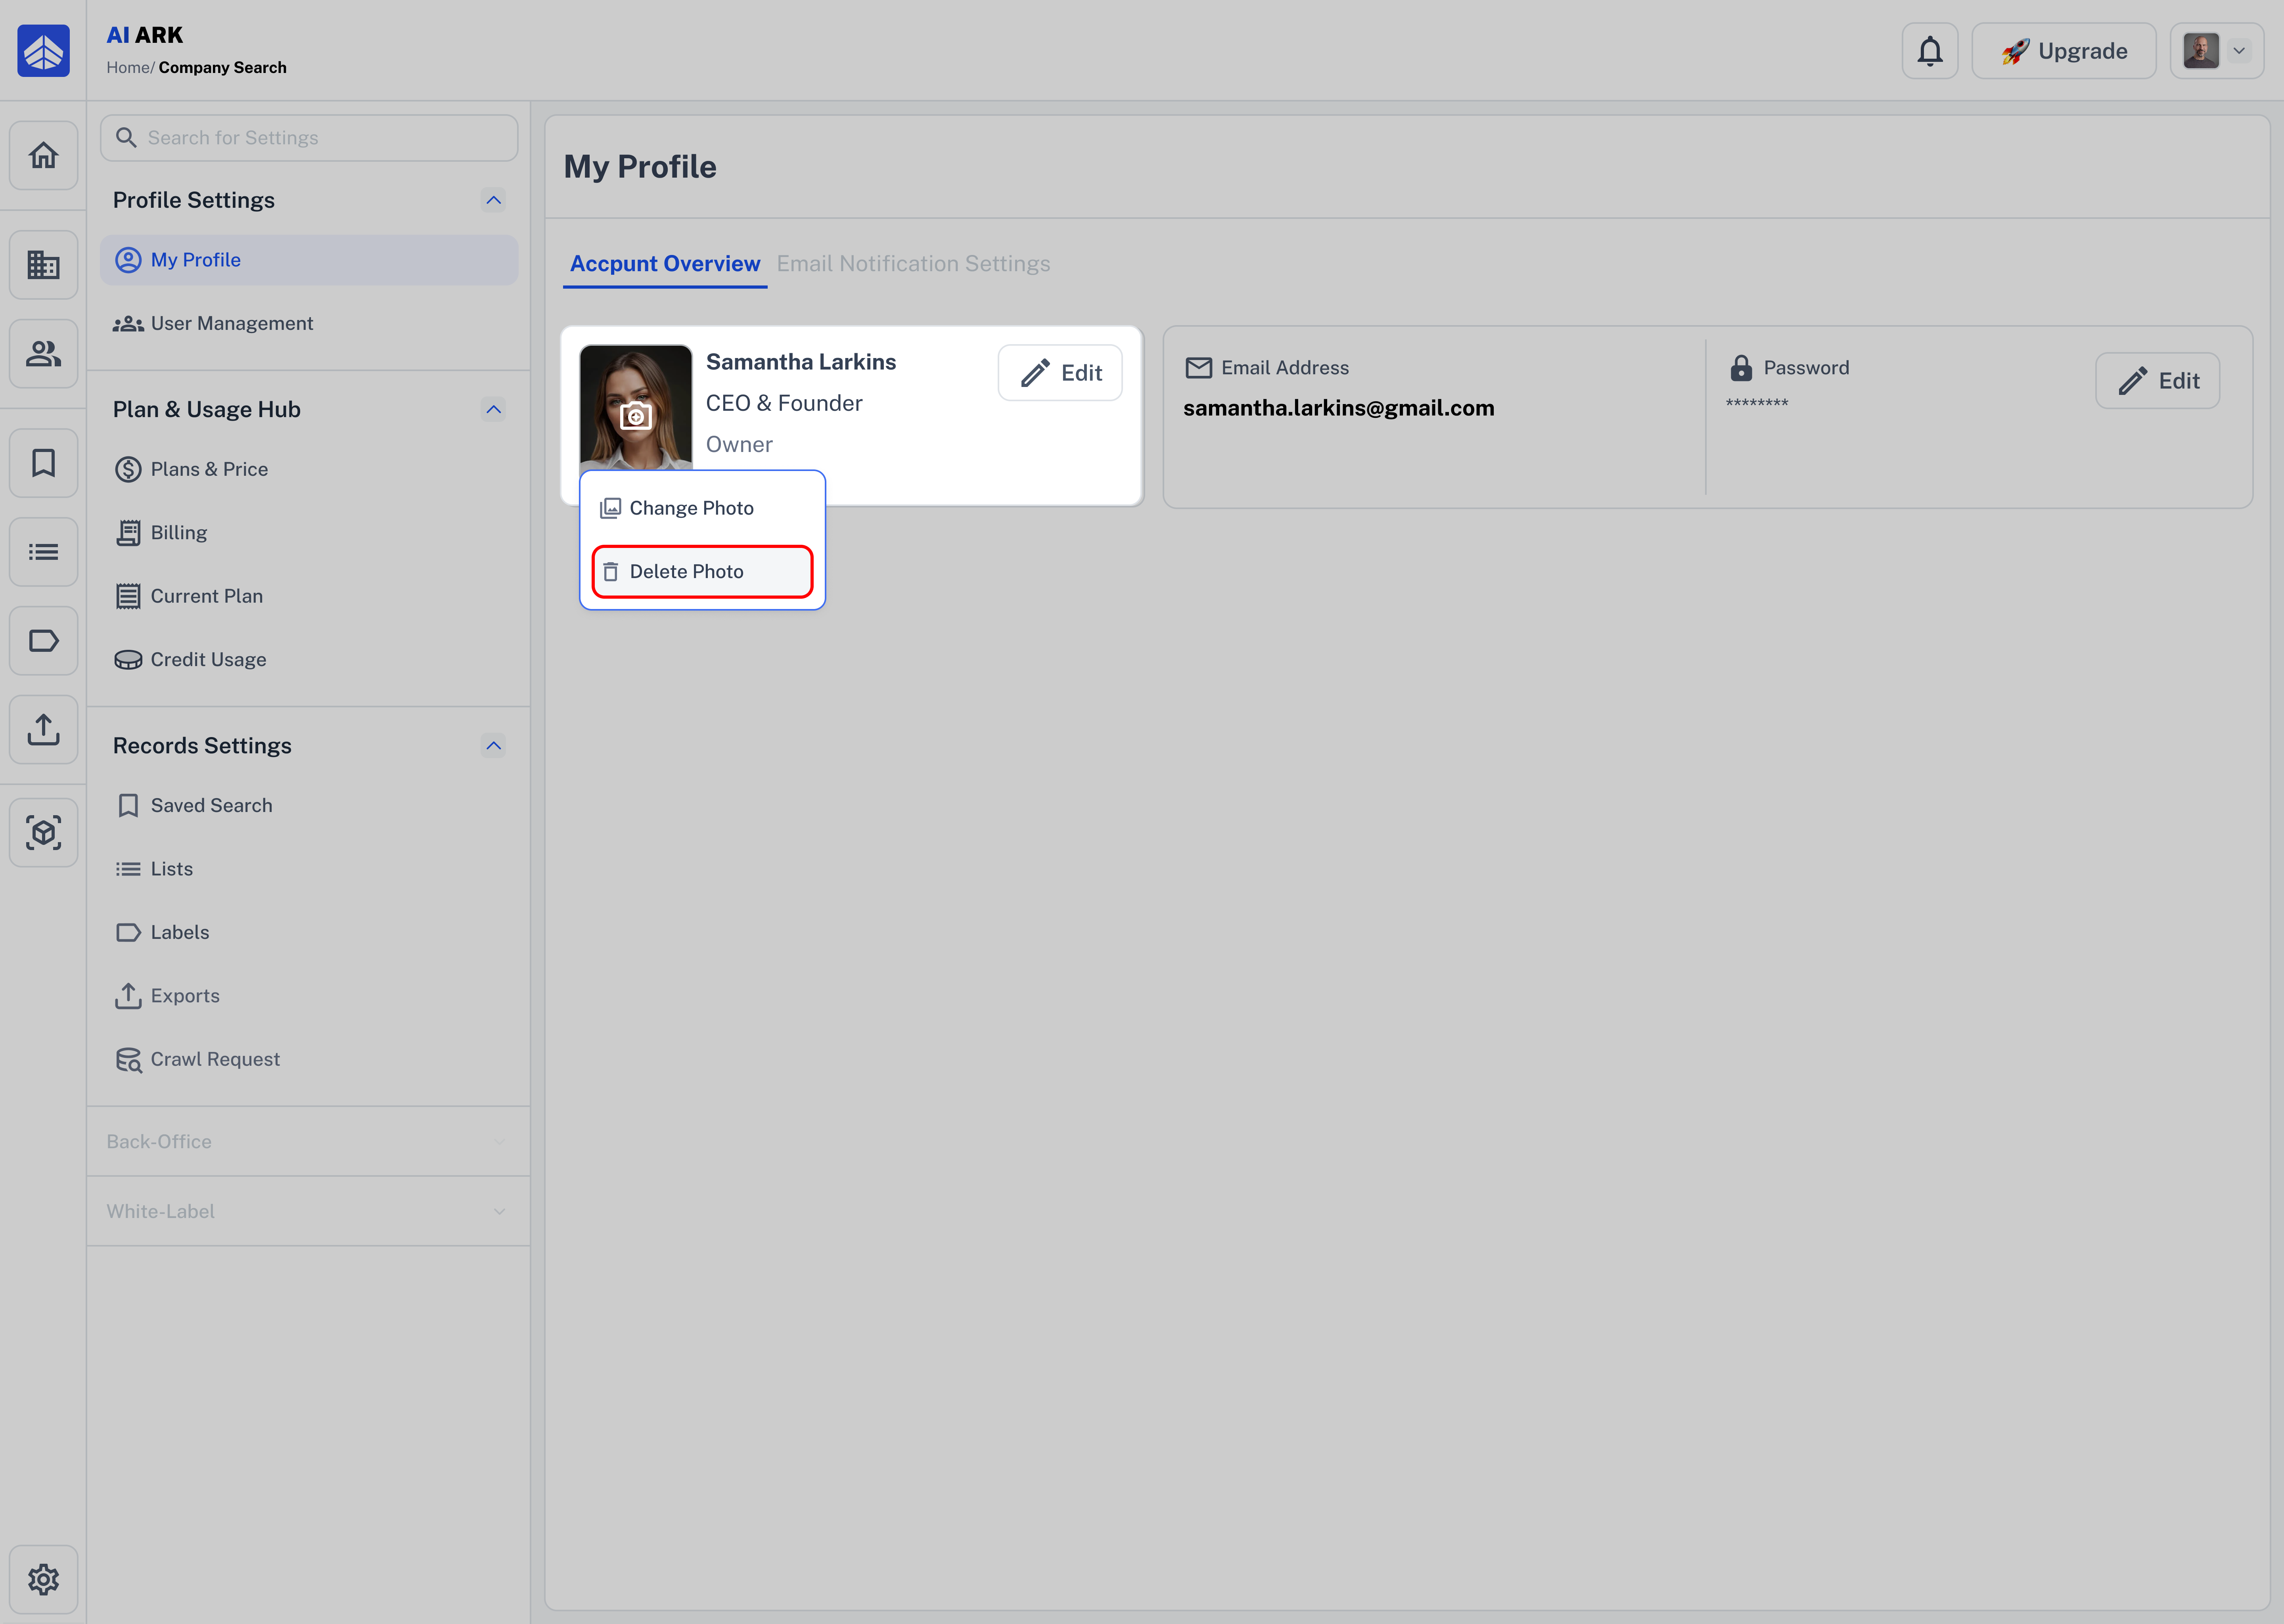
Task: Open Crawl Request settings
Action: (309, 1059)
